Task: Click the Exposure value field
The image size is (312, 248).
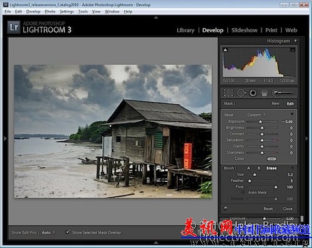Action: click(x=288, y=122)
